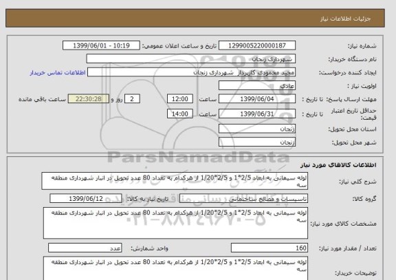396x280 pixels.
Task: Click the unit field showing عدد
Action: (85, 248)
